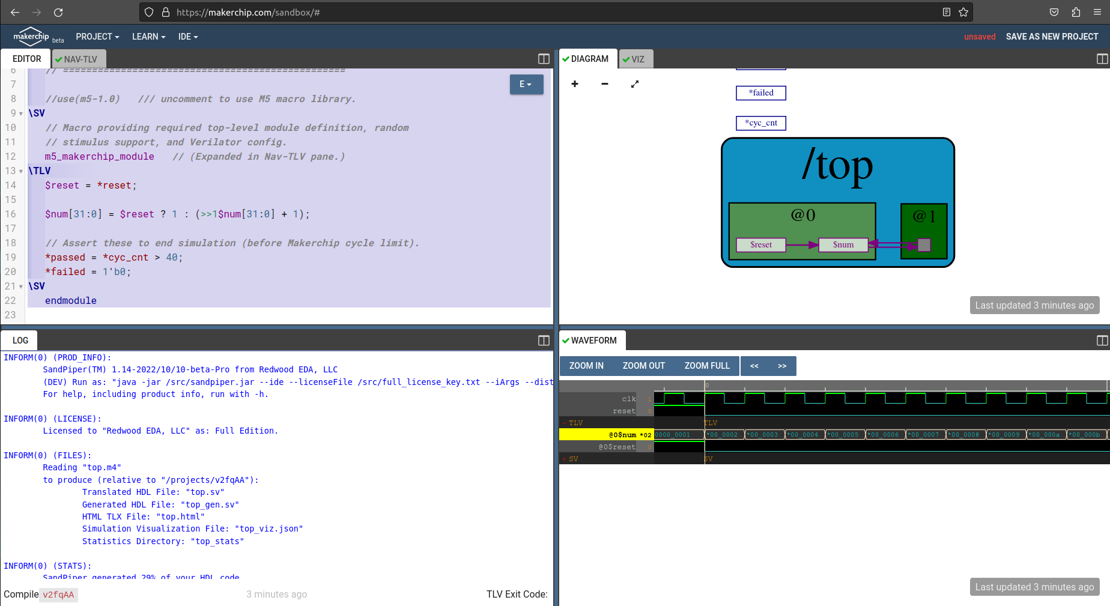The width and height of the screenshot is (1110, 606).
Task: Click the $num signal box in diagram
Action: pos(843,244)
